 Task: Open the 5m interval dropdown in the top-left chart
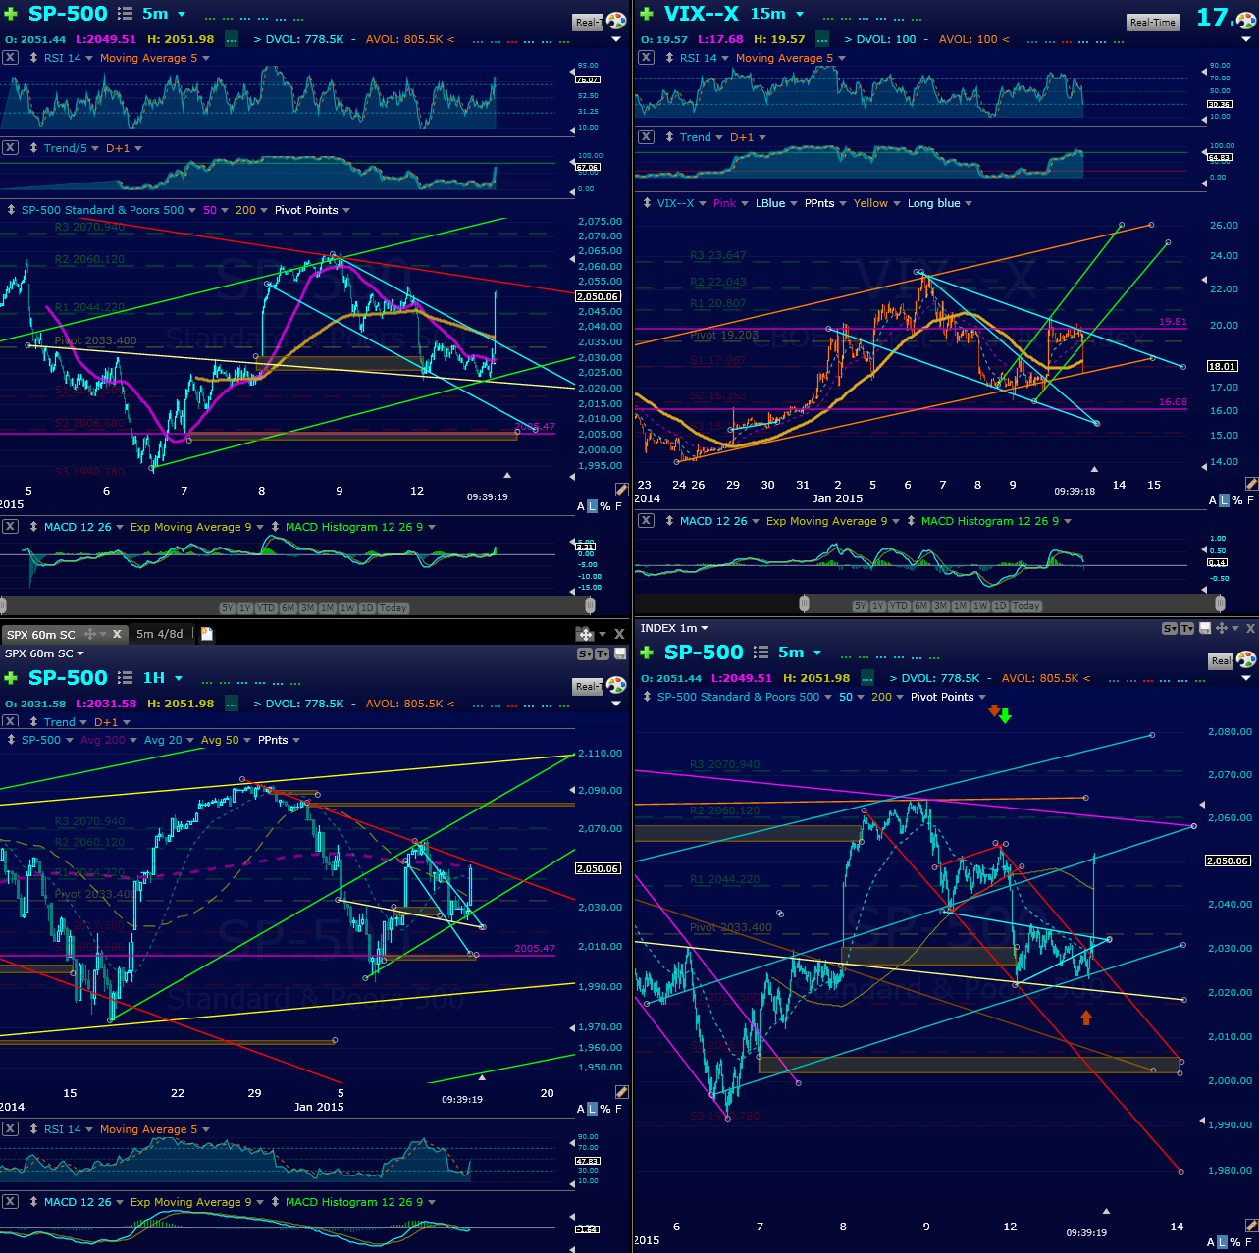coord(180,14)
